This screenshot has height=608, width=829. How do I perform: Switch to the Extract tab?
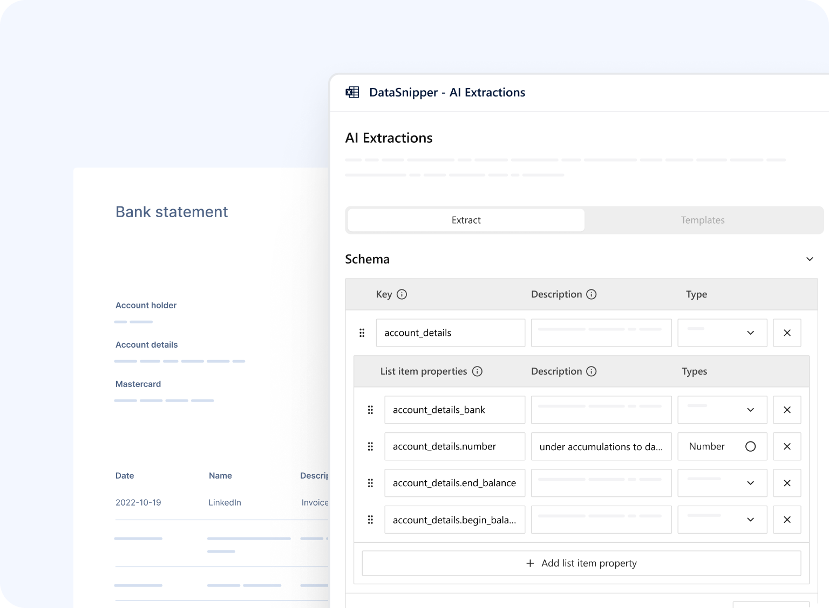point(466,220)
